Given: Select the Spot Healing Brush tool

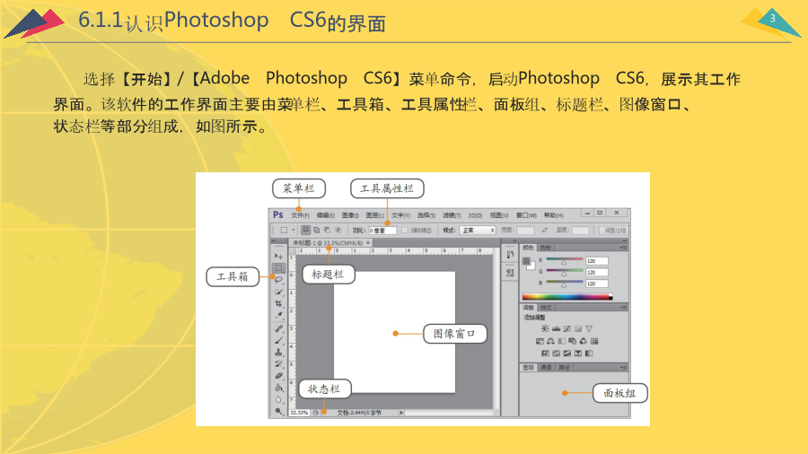Looking at the screenshot, I should 279,328.
